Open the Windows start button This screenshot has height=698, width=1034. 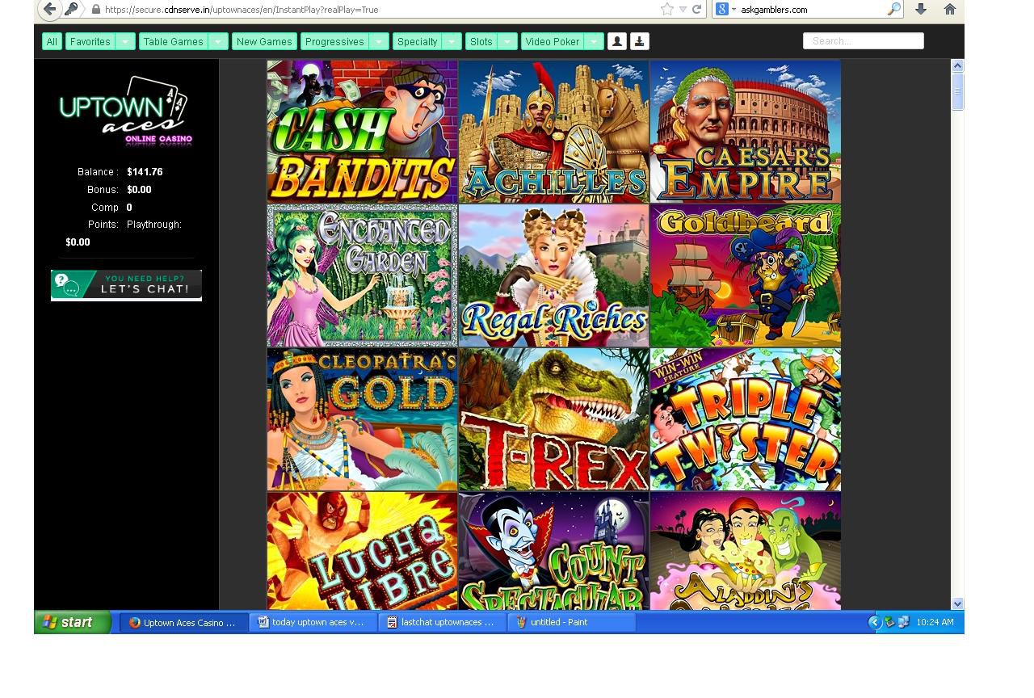tap(73, 622)
